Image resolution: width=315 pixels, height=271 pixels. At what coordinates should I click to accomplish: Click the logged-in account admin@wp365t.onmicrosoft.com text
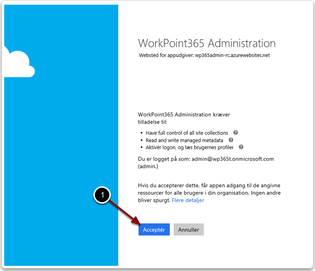[233, 159]
